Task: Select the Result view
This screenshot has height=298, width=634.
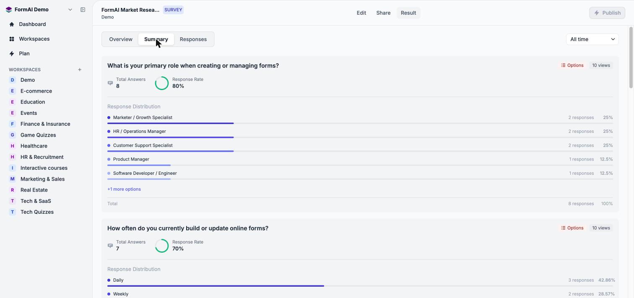Action: pyautogui.click(x=408, y=13)
